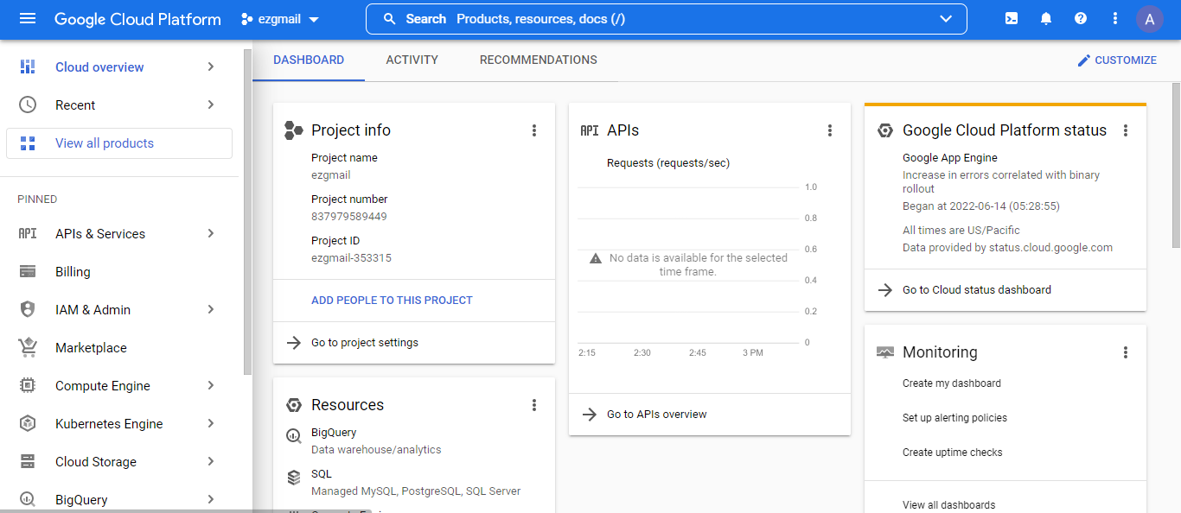Click the APIs & Services API icon
The image size is (1181, 513).
click(28, 234)
